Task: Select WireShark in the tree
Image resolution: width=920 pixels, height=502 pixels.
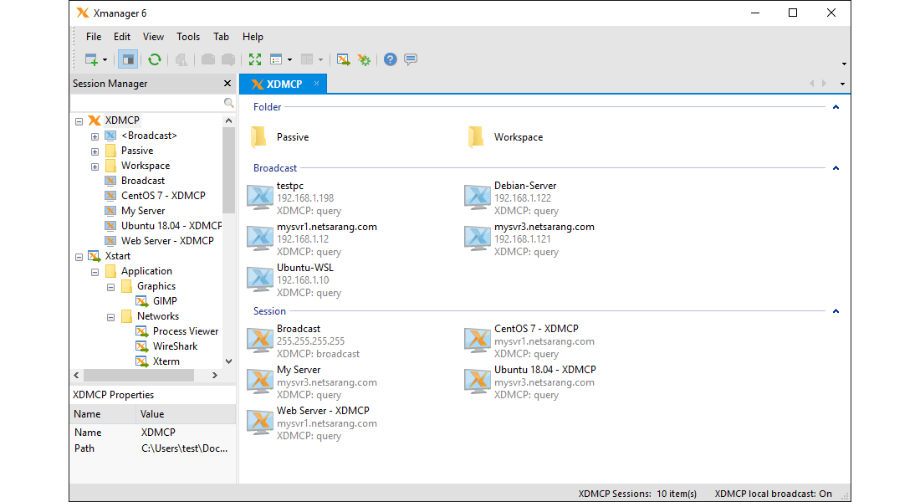Action: [175, 346]
